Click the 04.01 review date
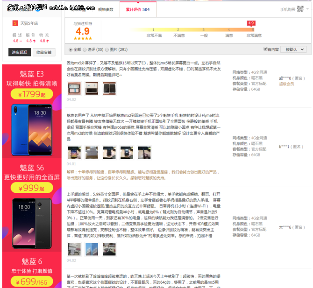The image size is (313, 288). click(x=71, y=164)
